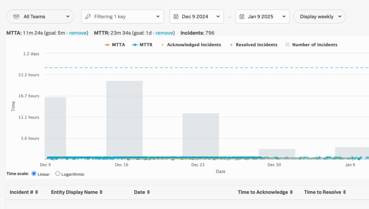Click the chevron in All Teams selector
Image resolution: width=369 pixels, height=209 pixels.
68,16
